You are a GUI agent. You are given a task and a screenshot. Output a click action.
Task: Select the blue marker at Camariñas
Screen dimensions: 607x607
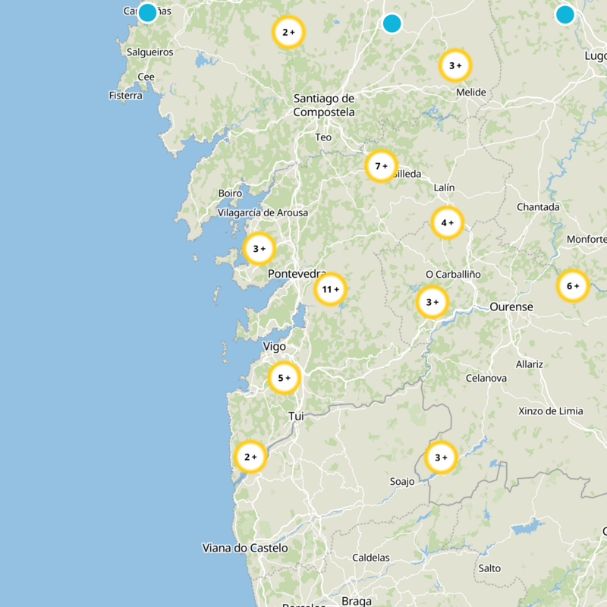point(147,12)
